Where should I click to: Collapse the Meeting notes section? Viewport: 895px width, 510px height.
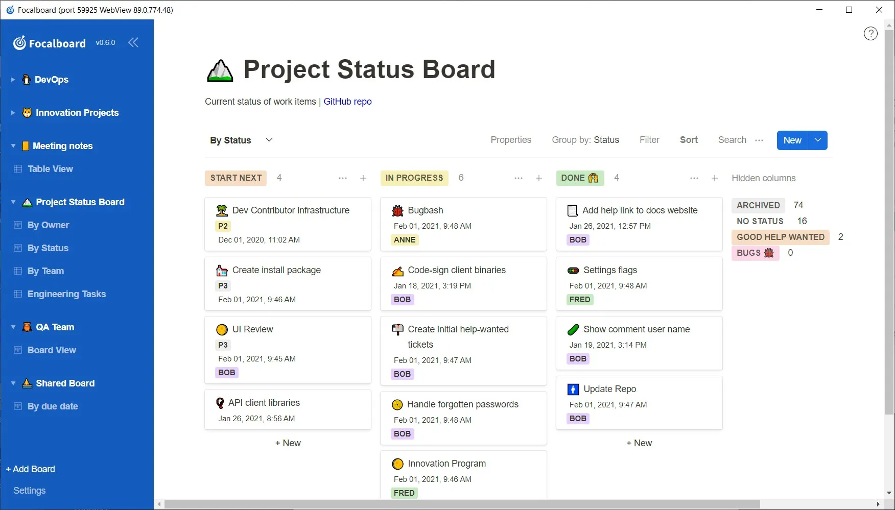click(12, 145)
